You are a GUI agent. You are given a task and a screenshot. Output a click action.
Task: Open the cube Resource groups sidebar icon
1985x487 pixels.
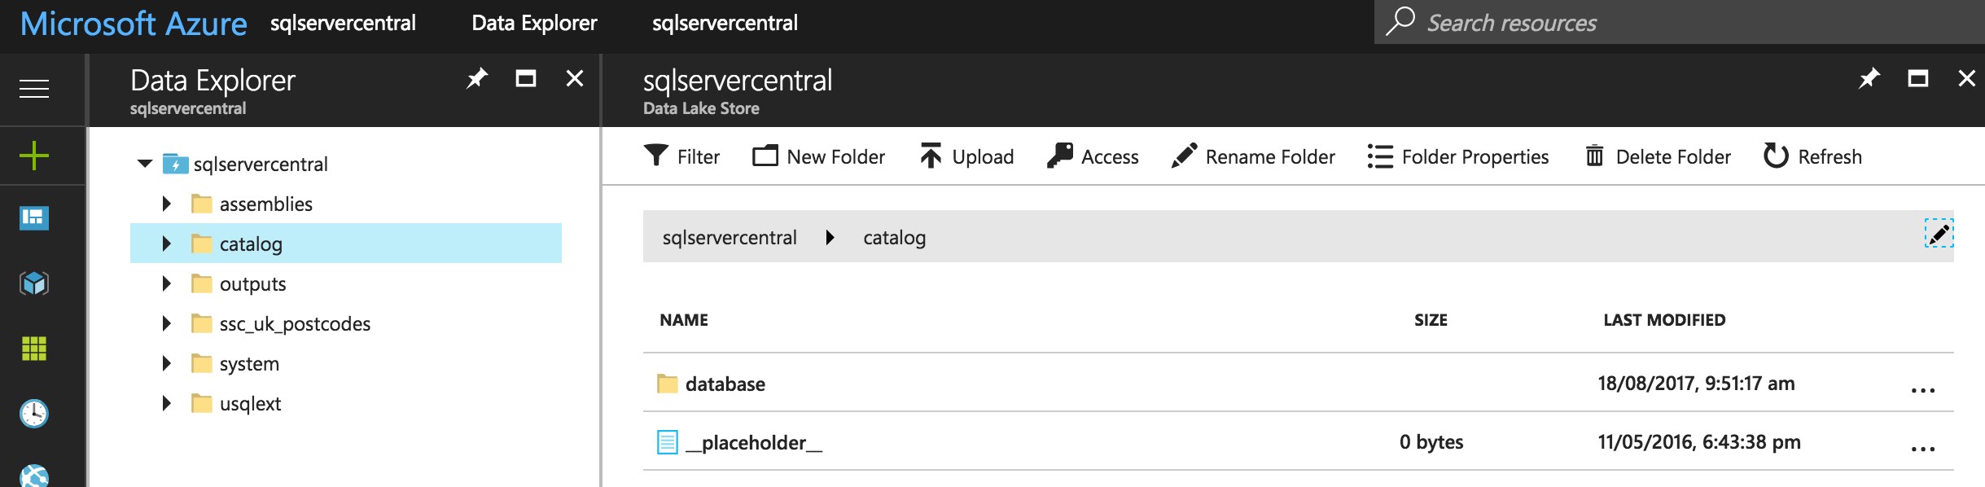(34, 283)
